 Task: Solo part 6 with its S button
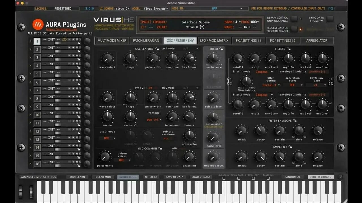click(x=80, y=80)
